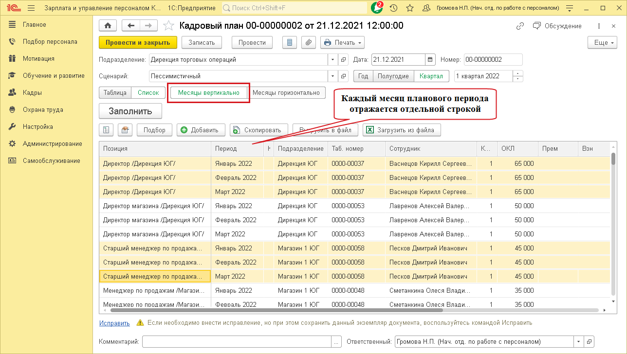This screenshot has height=354, width=627.
Task: Click the Исправить link
Action: coord(114,323)
